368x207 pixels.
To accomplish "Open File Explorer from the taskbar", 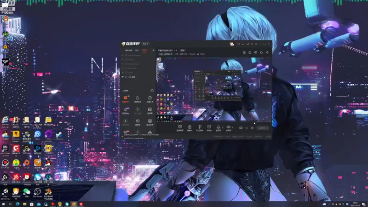I will coord(24,204).
